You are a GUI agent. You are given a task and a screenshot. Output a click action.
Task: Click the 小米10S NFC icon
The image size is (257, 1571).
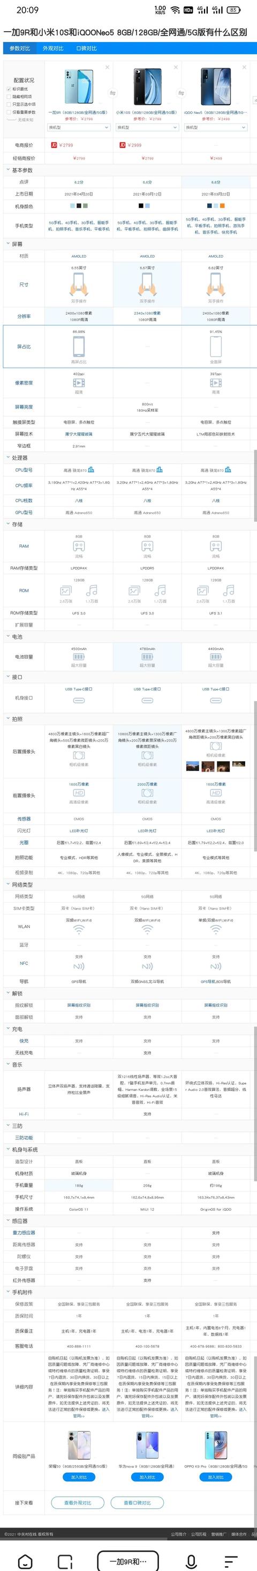pos(147,966)
